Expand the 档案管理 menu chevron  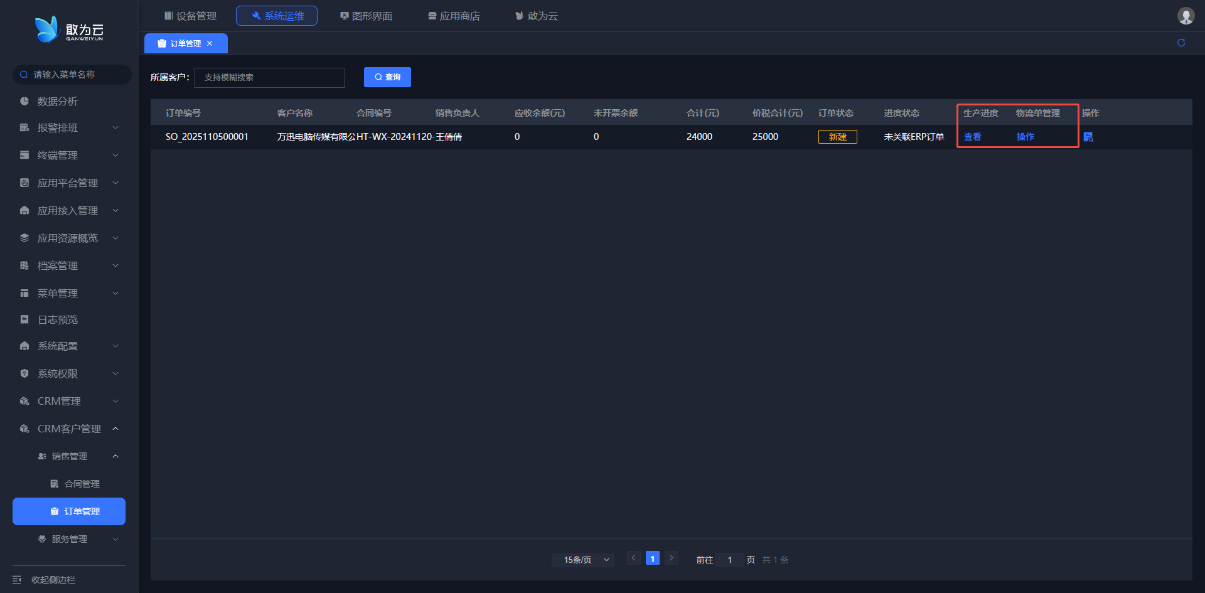[x=115, y=265]
